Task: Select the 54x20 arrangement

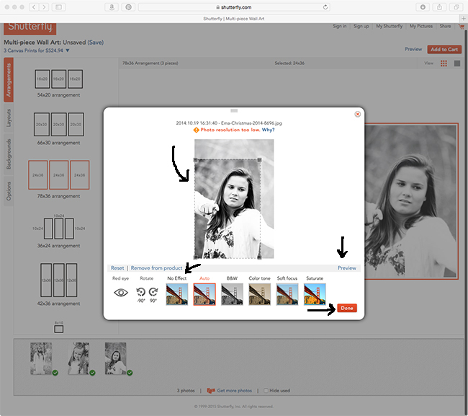Action: click(59, 84)
